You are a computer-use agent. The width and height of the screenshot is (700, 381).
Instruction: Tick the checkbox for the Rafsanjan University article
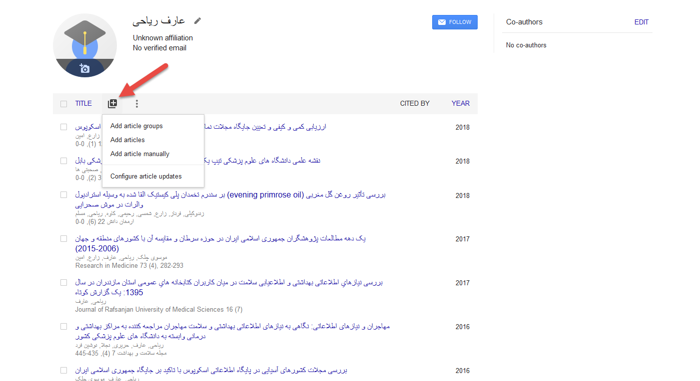[x=63, y=283]
